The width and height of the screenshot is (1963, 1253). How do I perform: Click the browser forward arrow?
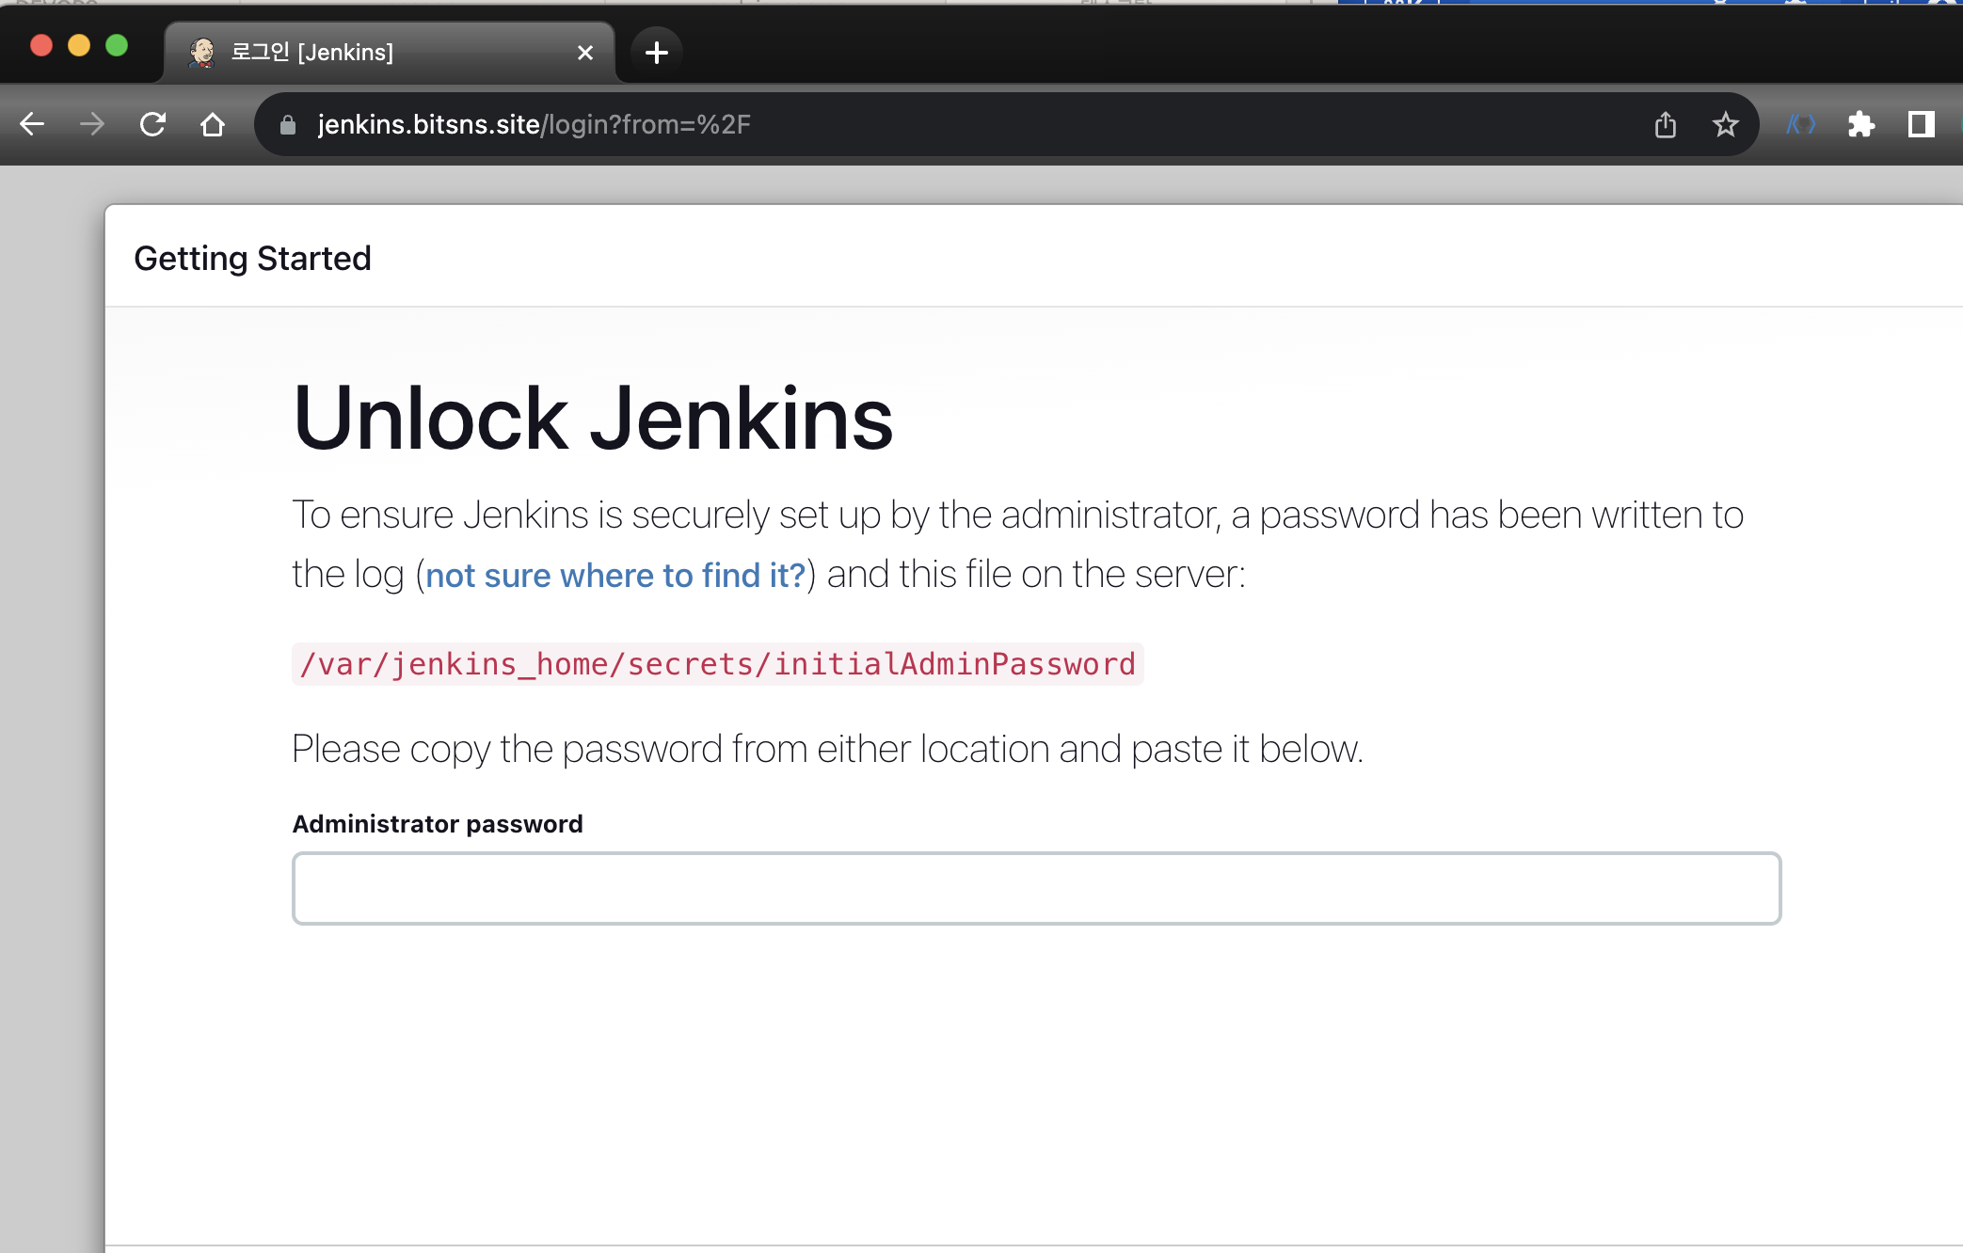click(92, 124)
